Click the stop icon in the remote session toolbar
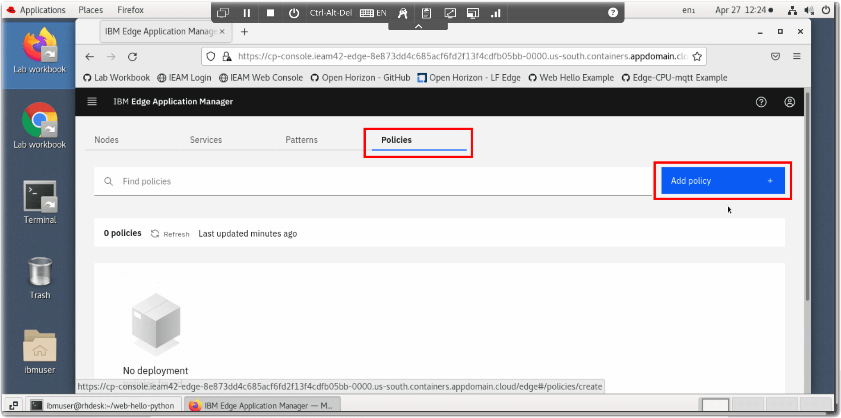 (x=270, y=13)
